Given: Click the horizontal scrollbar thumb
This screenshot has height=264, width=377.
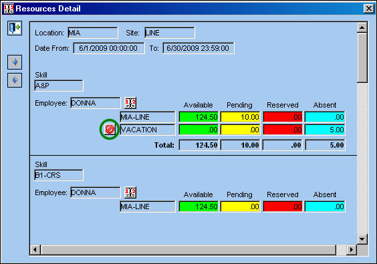Looking at the screenshot, I should coord(188,250).
